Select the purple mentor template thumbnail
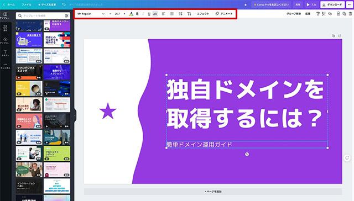The image size is (354, 201). (x=57, y=25)
